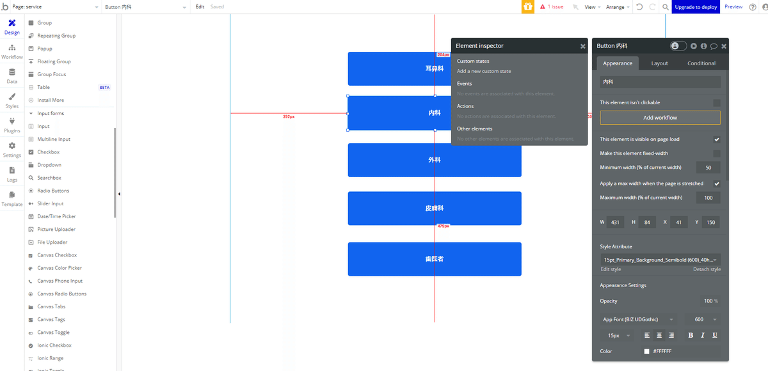
Task: Uncheck 'Apply a max width when page is stretched'
Action: (x=717, y=184)
